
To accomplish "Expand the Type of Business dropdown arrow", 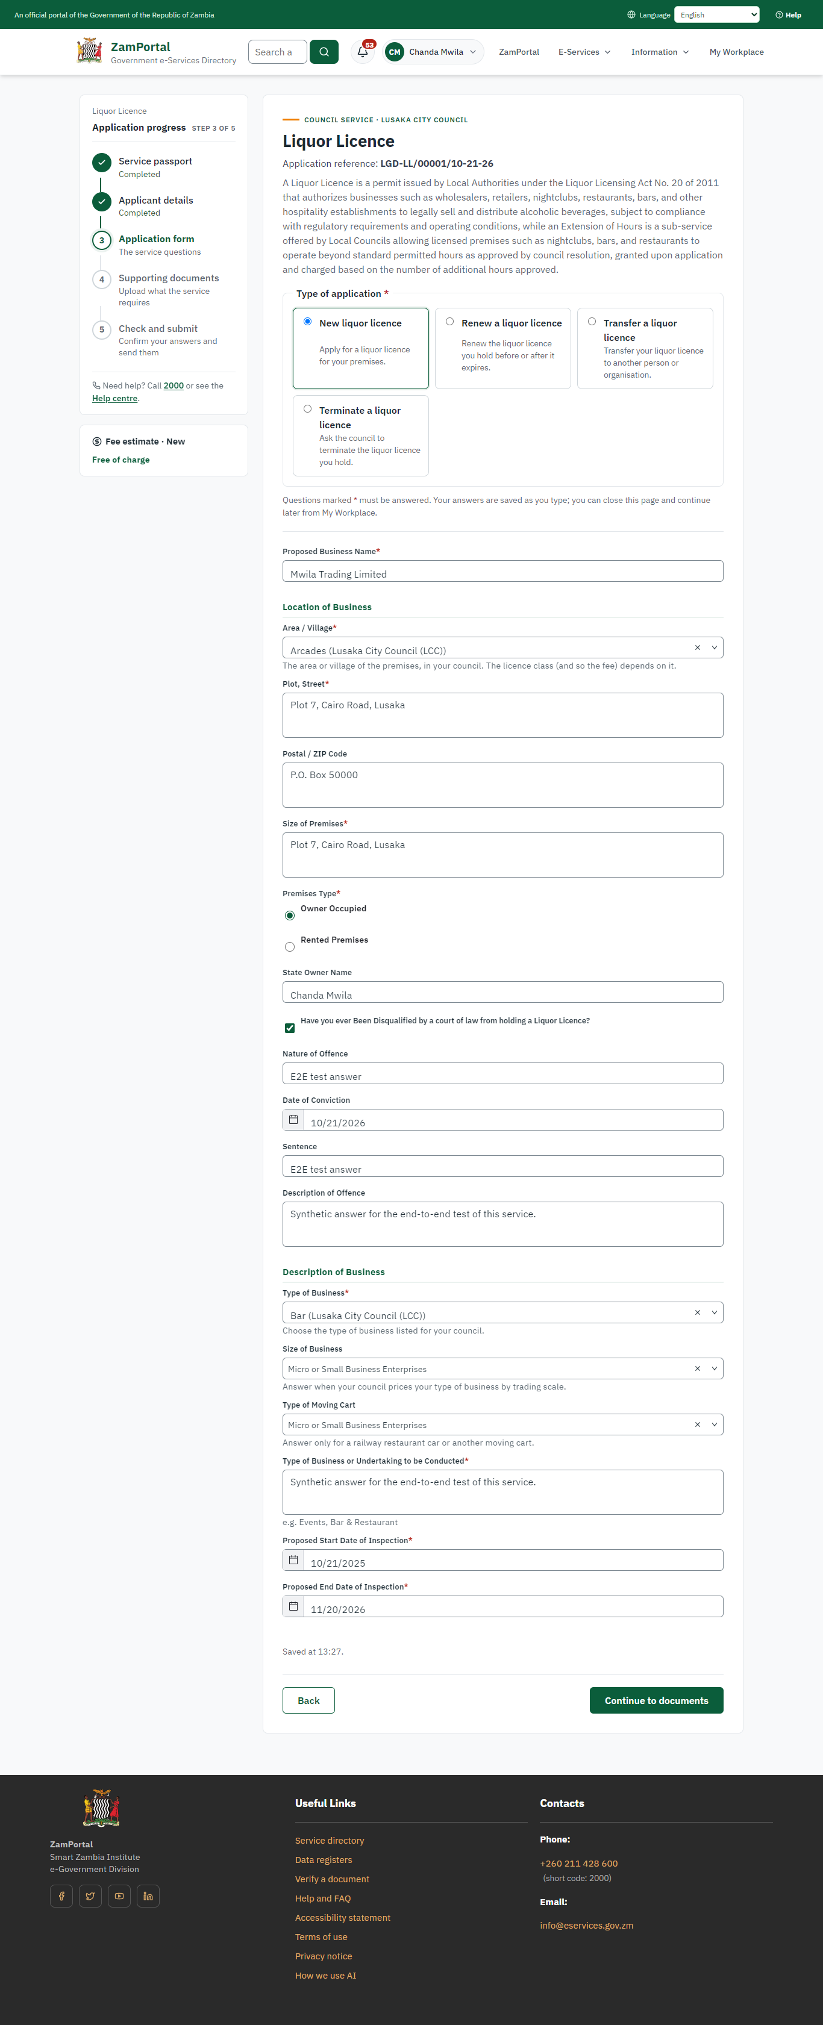I will pos(715,1313).
